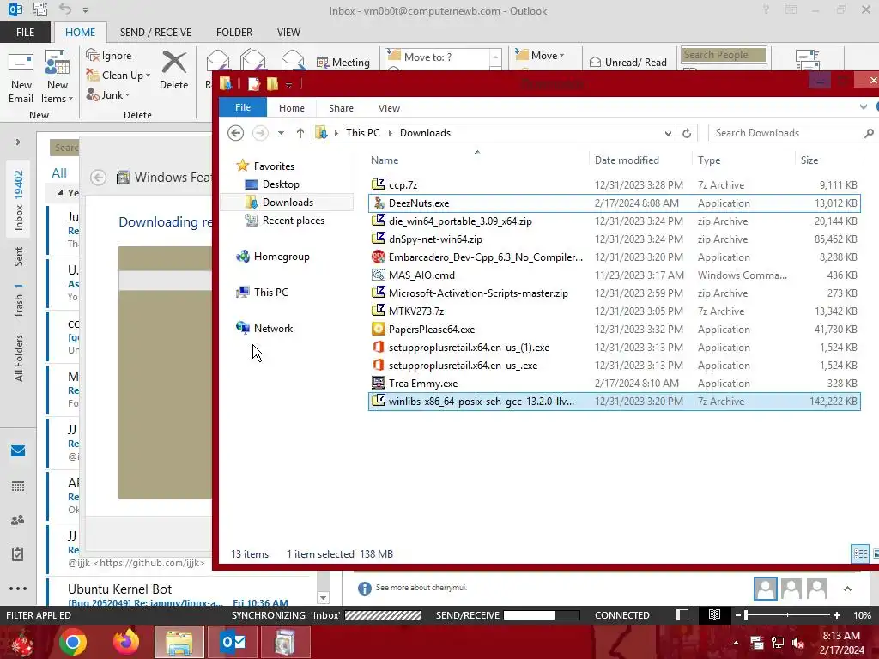The image size is (879, 659).
Task: Click Search People field in Outlook
Action: point(723,55)
